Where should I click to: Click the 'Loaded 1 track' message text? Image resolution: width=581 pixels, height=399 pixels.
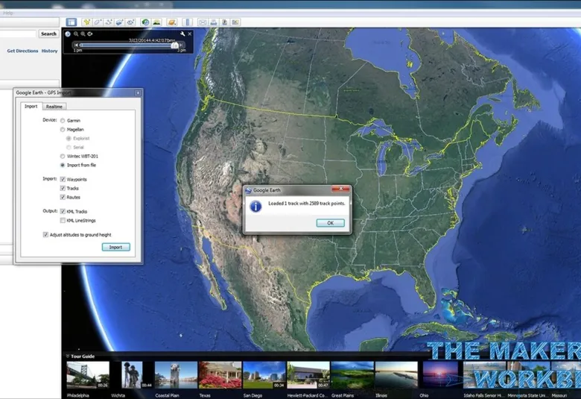tap(306, 204)
